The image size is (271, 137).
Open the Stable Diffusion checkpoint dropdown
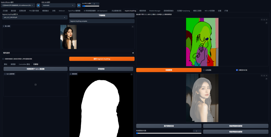click(x=18, y=5)
